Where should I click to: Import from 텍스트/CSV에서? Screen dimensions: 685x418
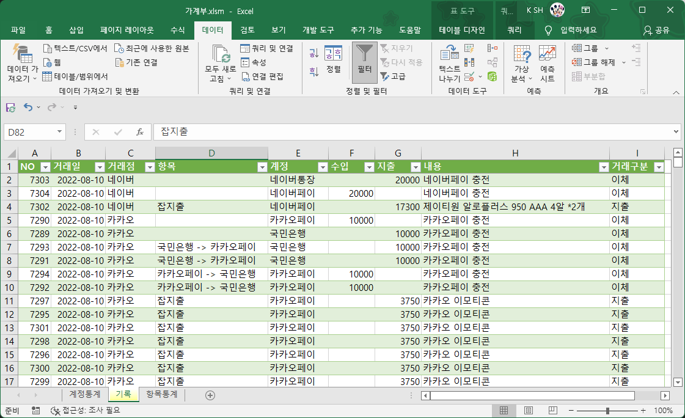tap(75, 48)
